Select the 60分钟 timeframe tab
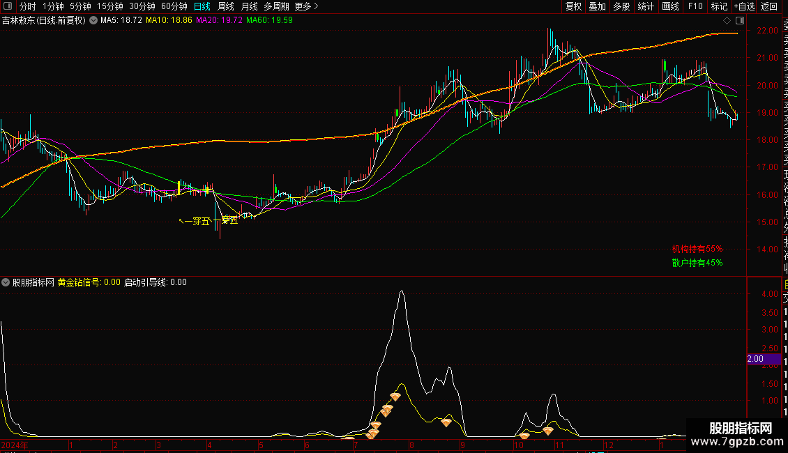The height and width of the screenshot is (453, 788). click(174, 6)
